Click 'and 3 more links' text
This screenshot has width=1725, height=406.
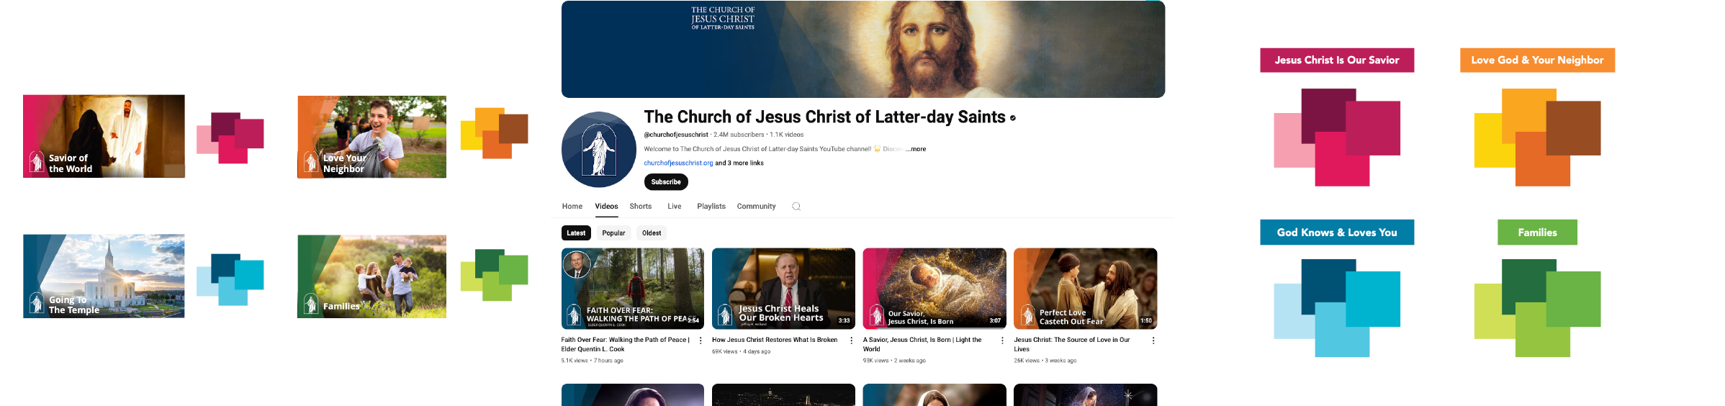pos(739,163)
